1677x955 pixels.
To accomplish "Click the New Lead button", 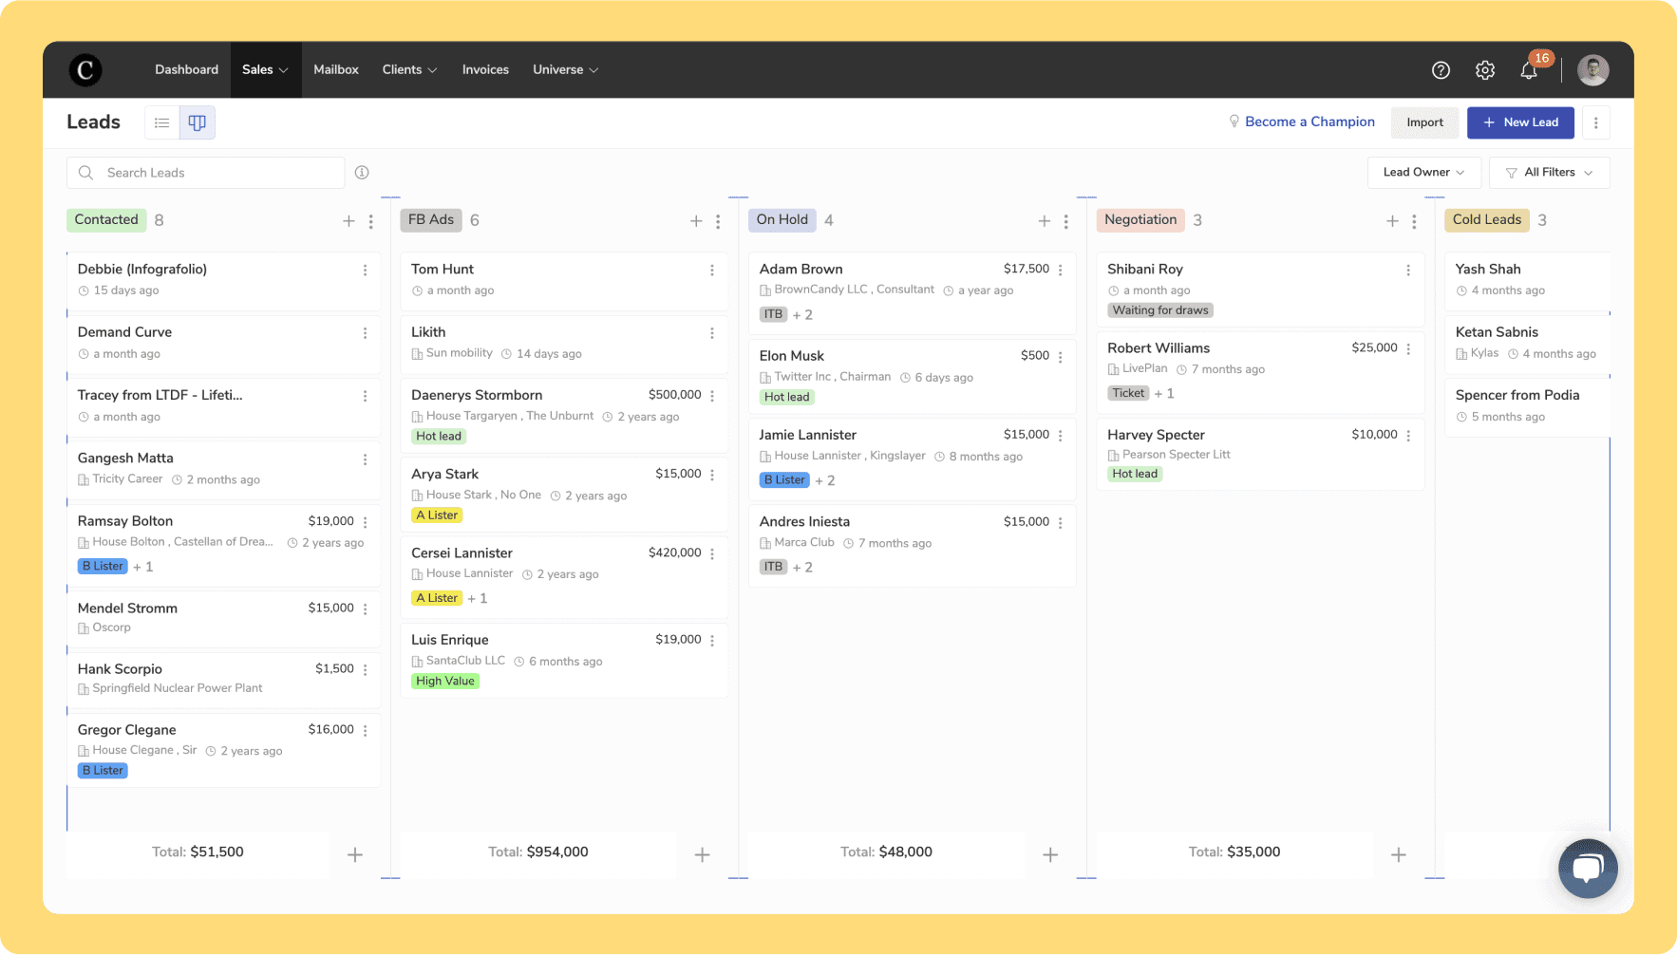I will [x=1519, y=122].
